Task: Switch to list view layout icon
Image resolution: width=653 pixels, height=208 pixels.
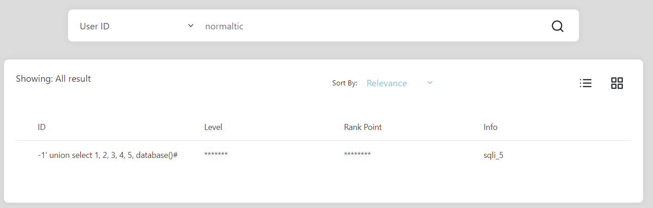Action: pyautogui.click(x=586, y=83)
